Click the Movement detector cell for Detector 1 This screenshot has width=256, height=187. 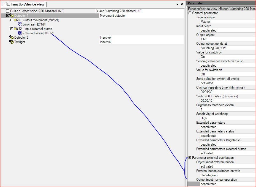point(142,16)
